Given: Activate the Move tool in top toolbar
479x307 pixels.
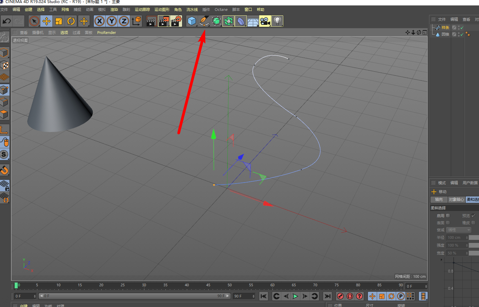Looking at the screenshot, I should pyautogui.click(x=47, y=21).
